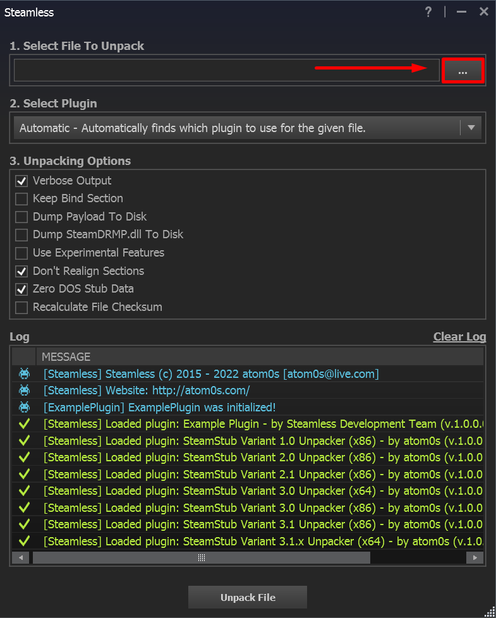Click the browse file ellipsis button
Image resolution: width=496 pixels, height=618 pixels.
point(463,71)
